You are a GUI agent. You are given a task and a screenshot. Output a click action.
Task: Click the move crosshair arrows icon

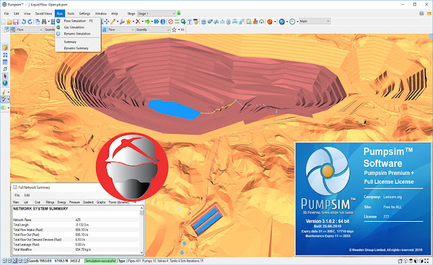click(x=106, y=22)
